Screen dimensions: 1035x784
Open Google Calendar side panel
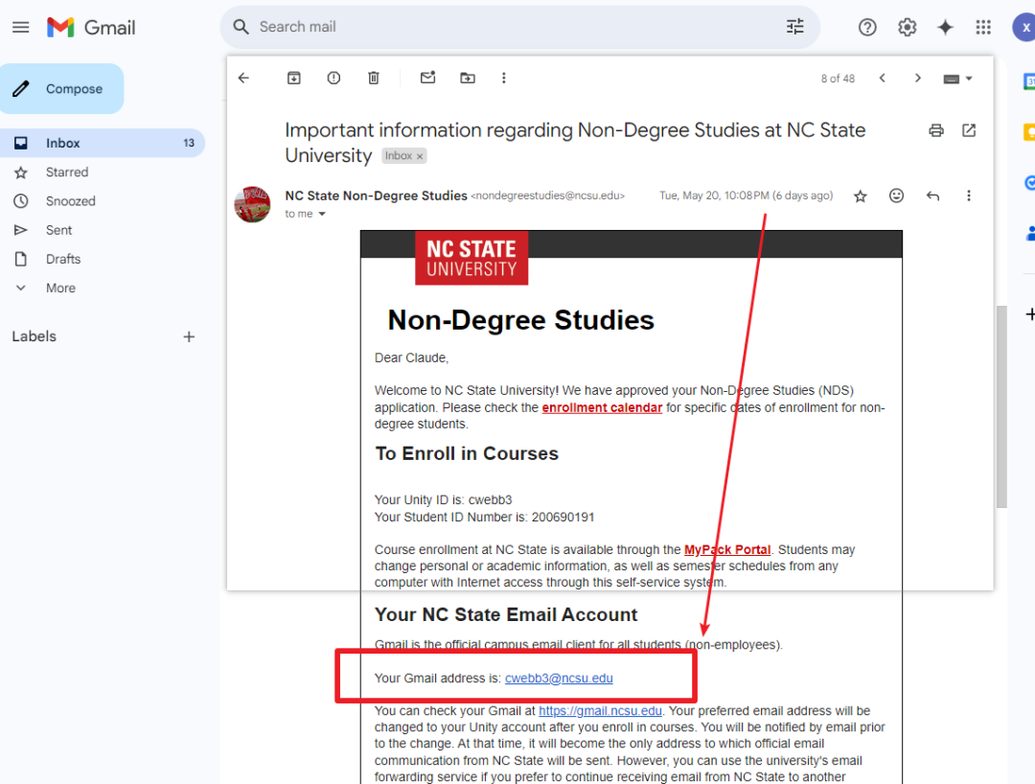[x=1029, y=81]
